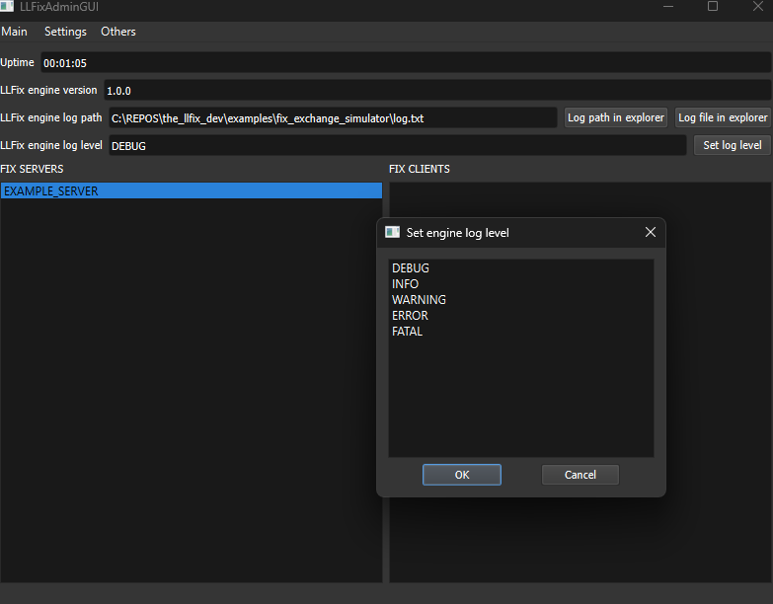Open the Settings menu
The width and height of the screenshot is (773, 604).
coord(65,32)
